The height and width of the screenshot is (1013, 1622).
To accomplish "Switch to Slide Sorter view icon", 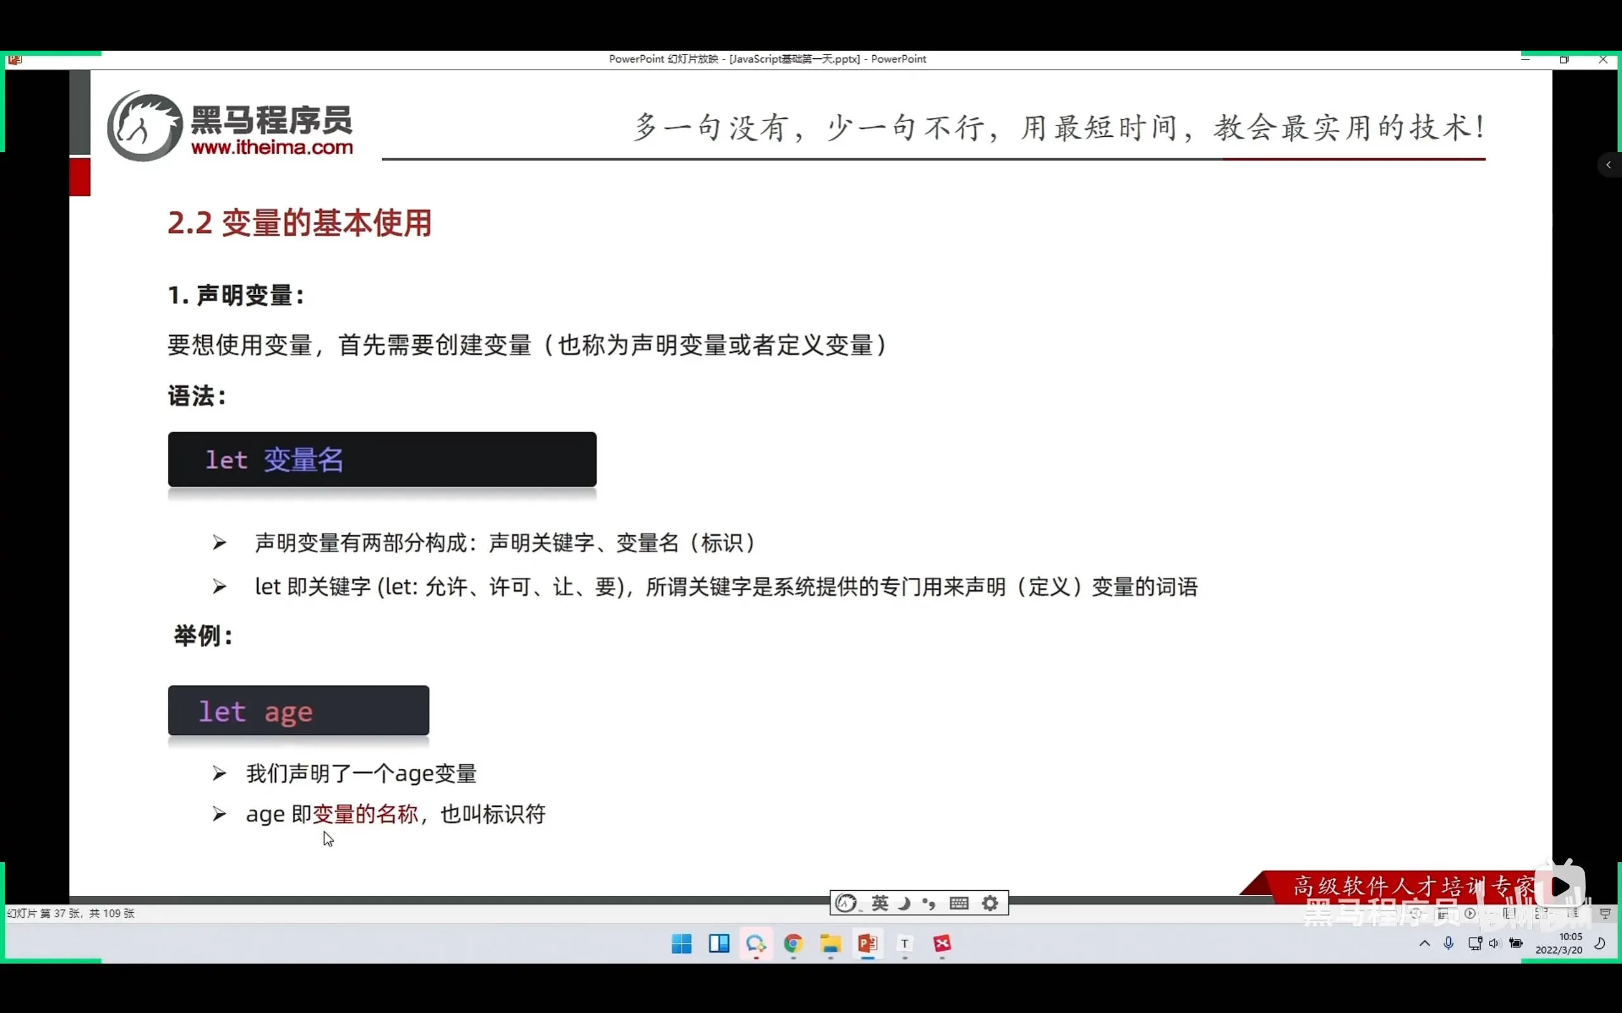I will 1542,913.
